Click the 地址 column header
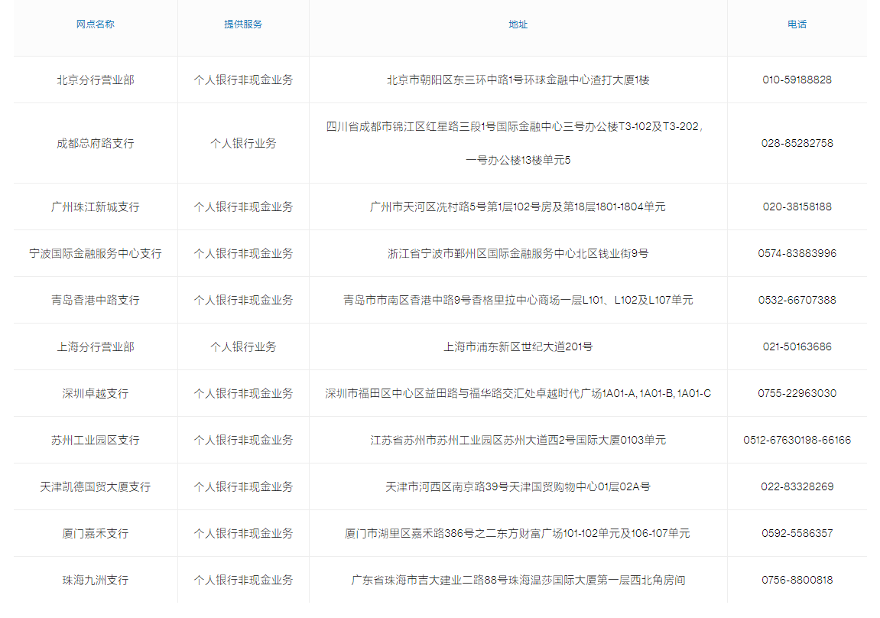This screenshot has width=880, height=618. (518, 24)
